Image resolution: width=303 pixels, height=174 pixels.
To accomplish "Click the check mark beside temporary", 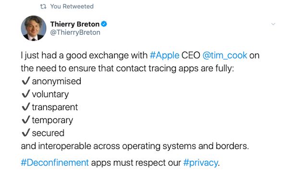I will click(x=26, y=120).
